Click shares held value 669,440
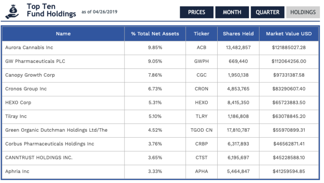Image resolution: width=324 pixels, height=183 pixels. (238, 61)
